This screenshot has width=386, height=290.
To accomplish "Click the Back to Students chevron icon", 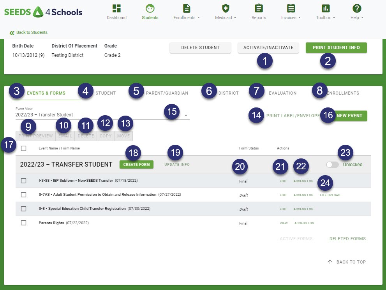I will 12,33.
